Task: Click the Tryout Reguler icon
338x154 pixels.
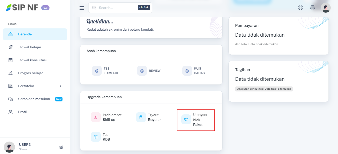Action: [141, 117]
